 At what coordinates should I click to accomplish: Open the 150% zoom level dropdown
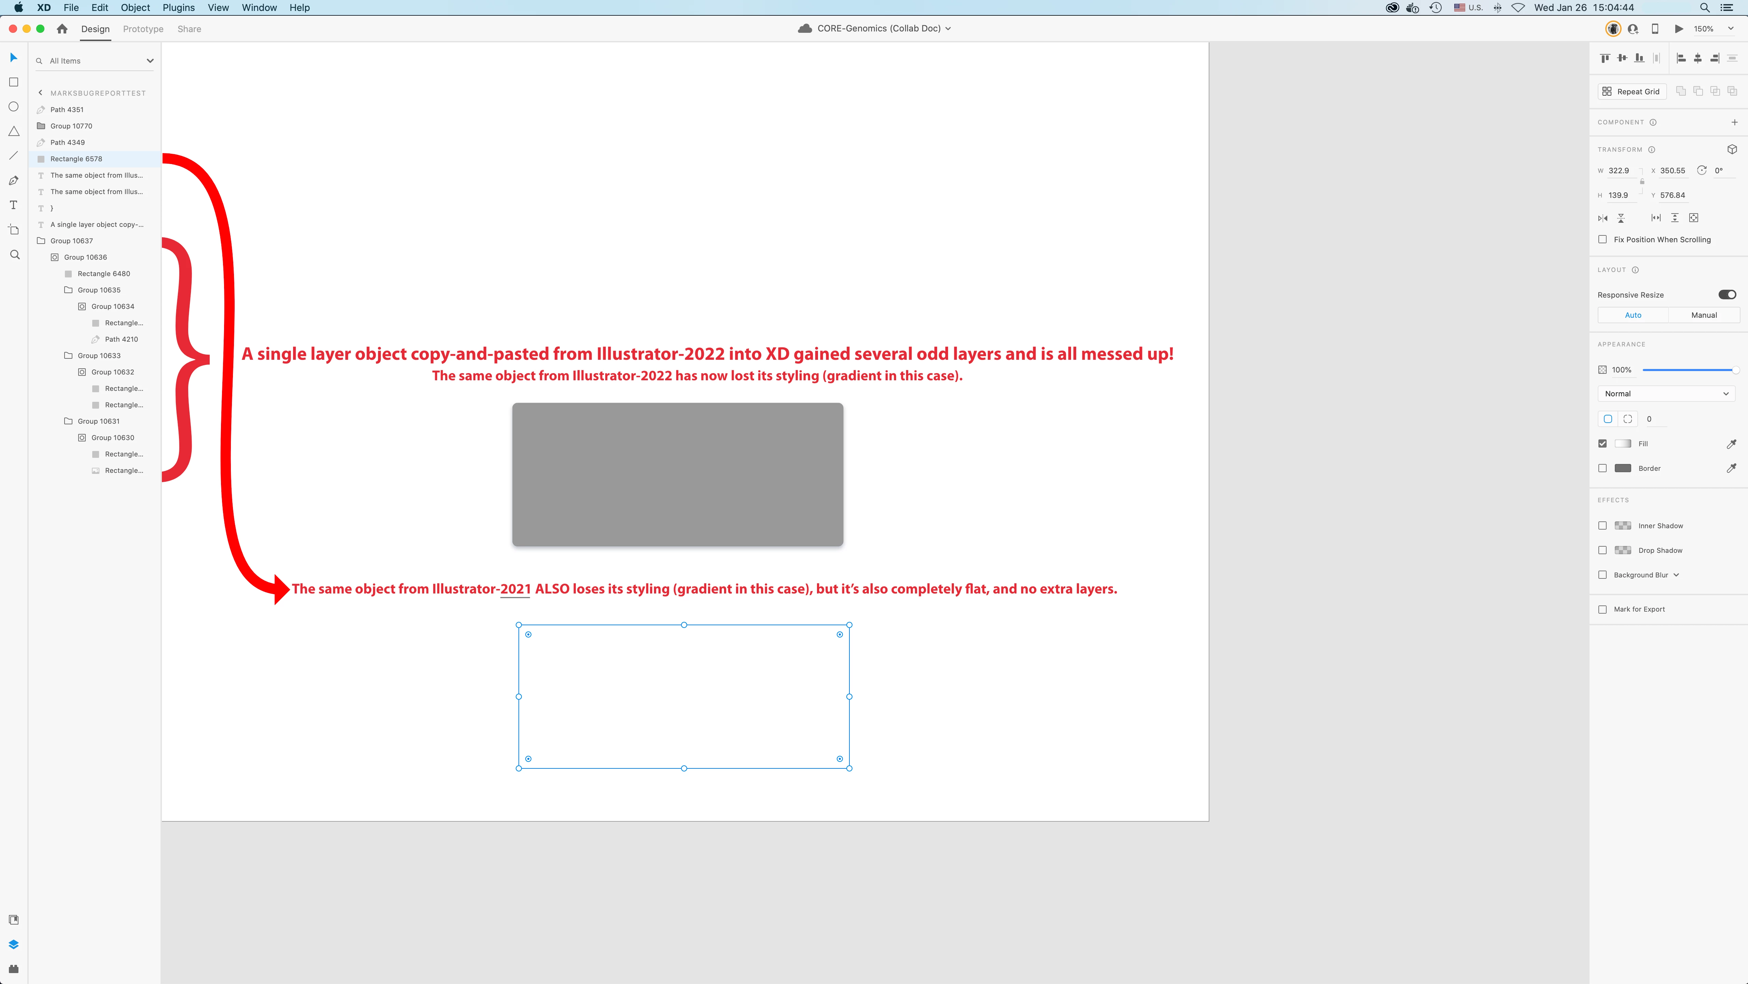click(1730, 28)
